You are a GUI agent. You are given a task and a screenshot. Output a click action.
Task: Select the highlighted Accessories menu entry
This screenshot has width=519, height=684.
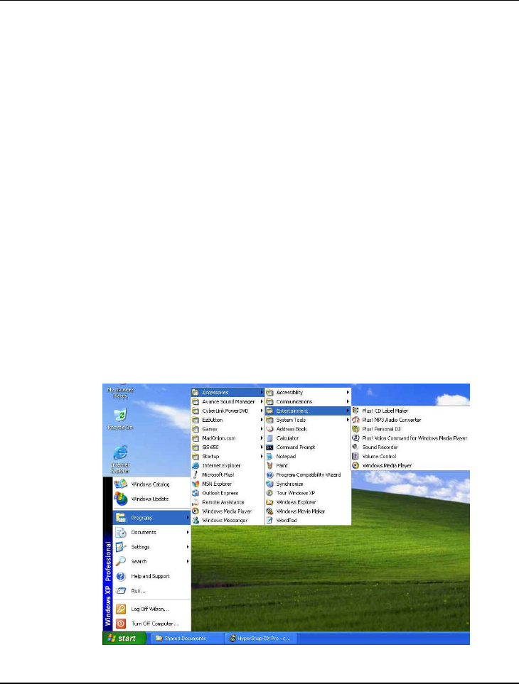point(228,392)
